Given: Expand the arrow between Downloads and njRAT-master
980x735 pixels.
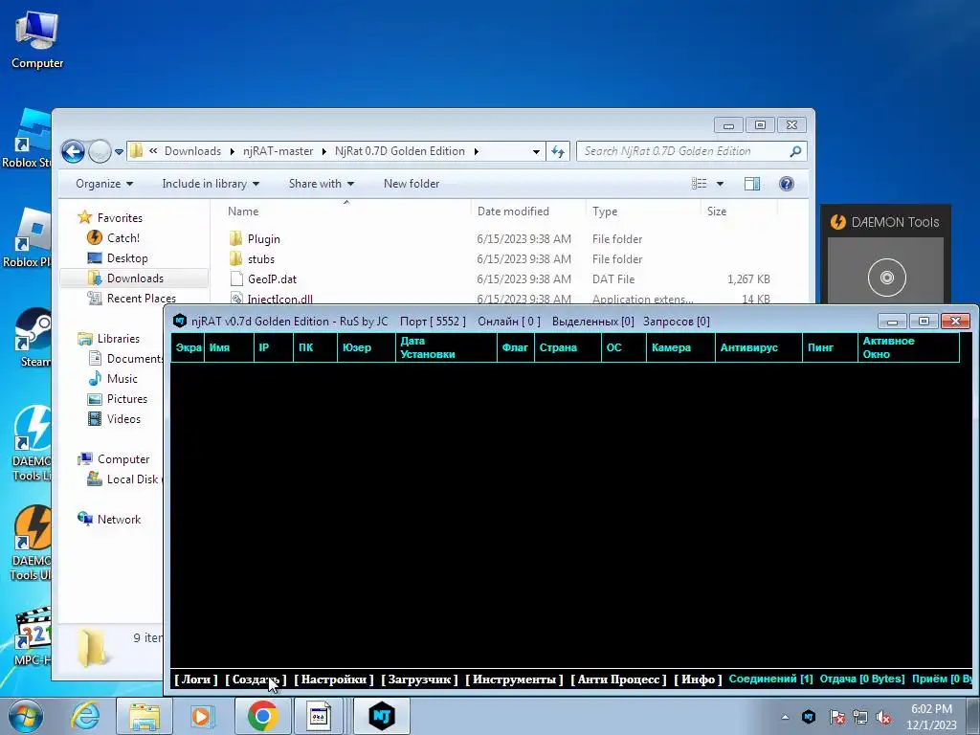Looking at the screenshot, I should coord(232,151).
